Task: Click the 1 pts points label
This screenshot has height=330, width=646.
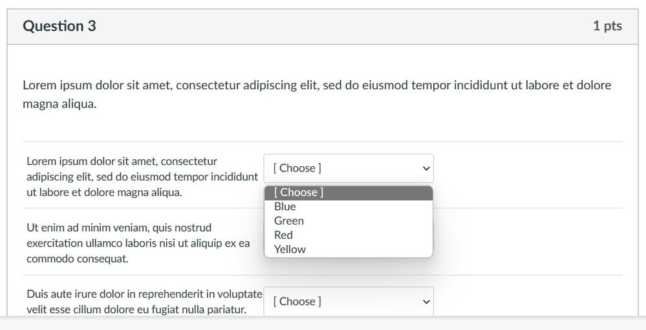Action: coord(607,26)
